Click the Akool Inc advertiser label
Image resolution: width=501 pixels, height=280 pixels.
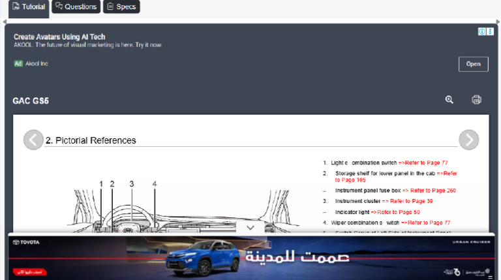point(37,63)
